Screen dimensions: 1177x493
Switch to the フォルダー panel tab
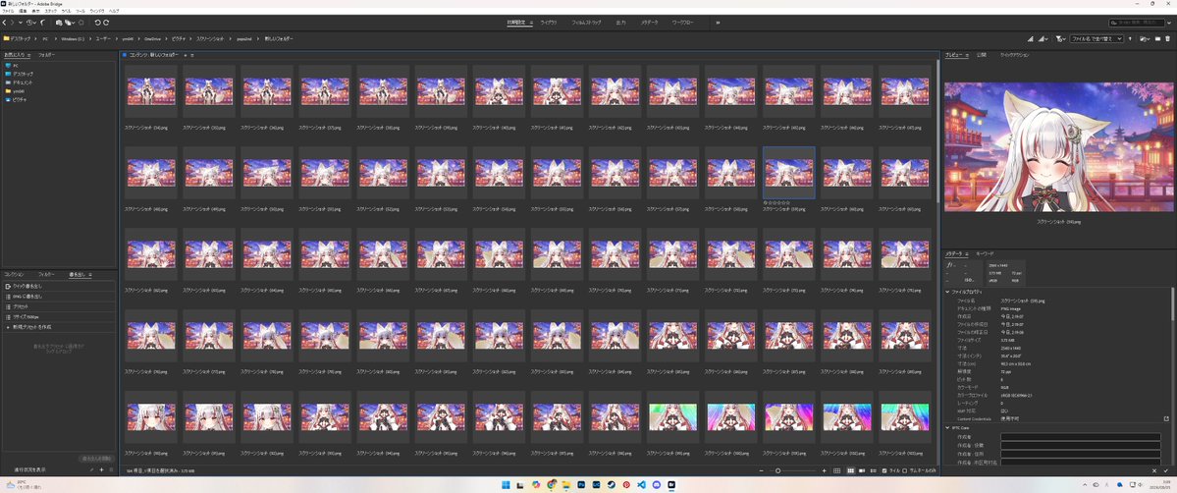point(46,55)
